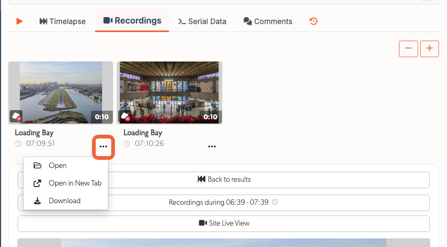Click the 07:10:26 timestamp text
This screenshot has width=447, height=247.
point(149,143)
